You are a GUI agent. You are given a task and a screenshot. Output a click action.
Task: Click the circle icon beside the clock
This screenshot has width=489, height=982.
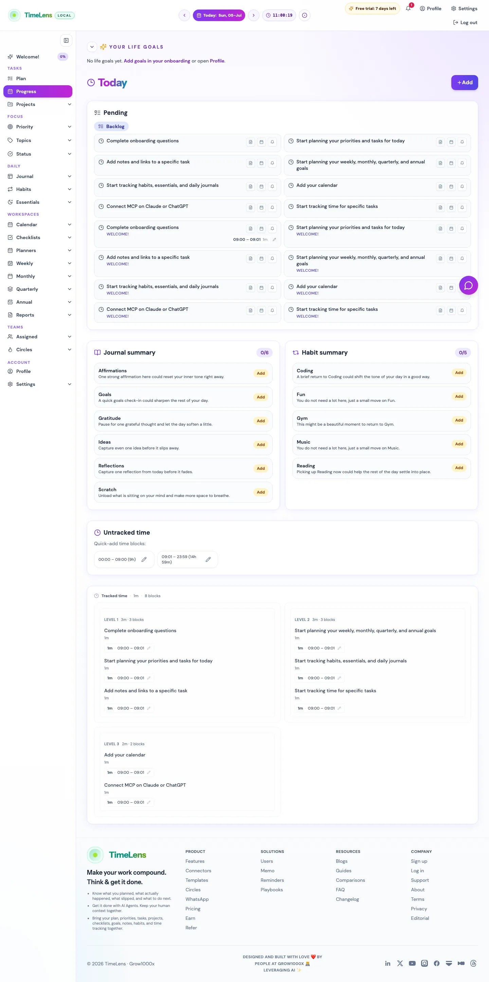pyautogui.click(x=305, y=15)
